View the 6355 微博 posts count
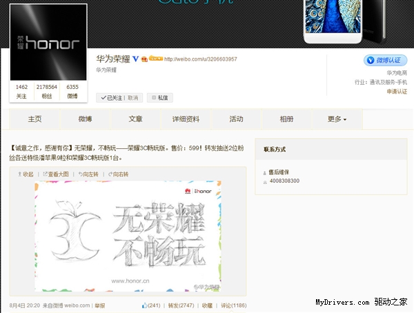 click(72, 91)
